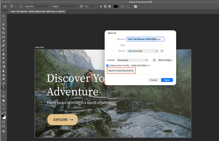Swap foreground and background colors arrow
The image size is (219, 141).
click(x=5, y=112)
